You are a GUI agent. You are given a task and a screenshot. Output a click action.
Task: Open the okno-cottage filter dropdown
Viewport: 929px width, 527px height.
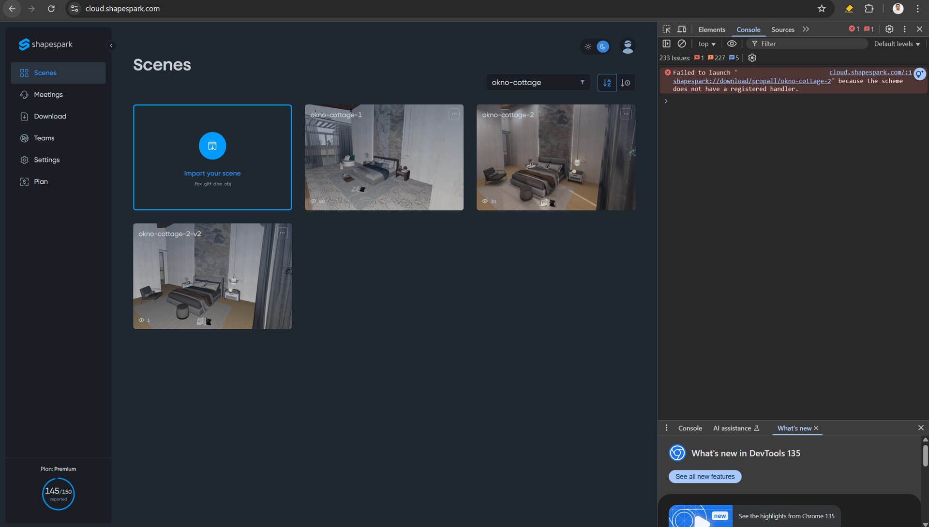538,82
